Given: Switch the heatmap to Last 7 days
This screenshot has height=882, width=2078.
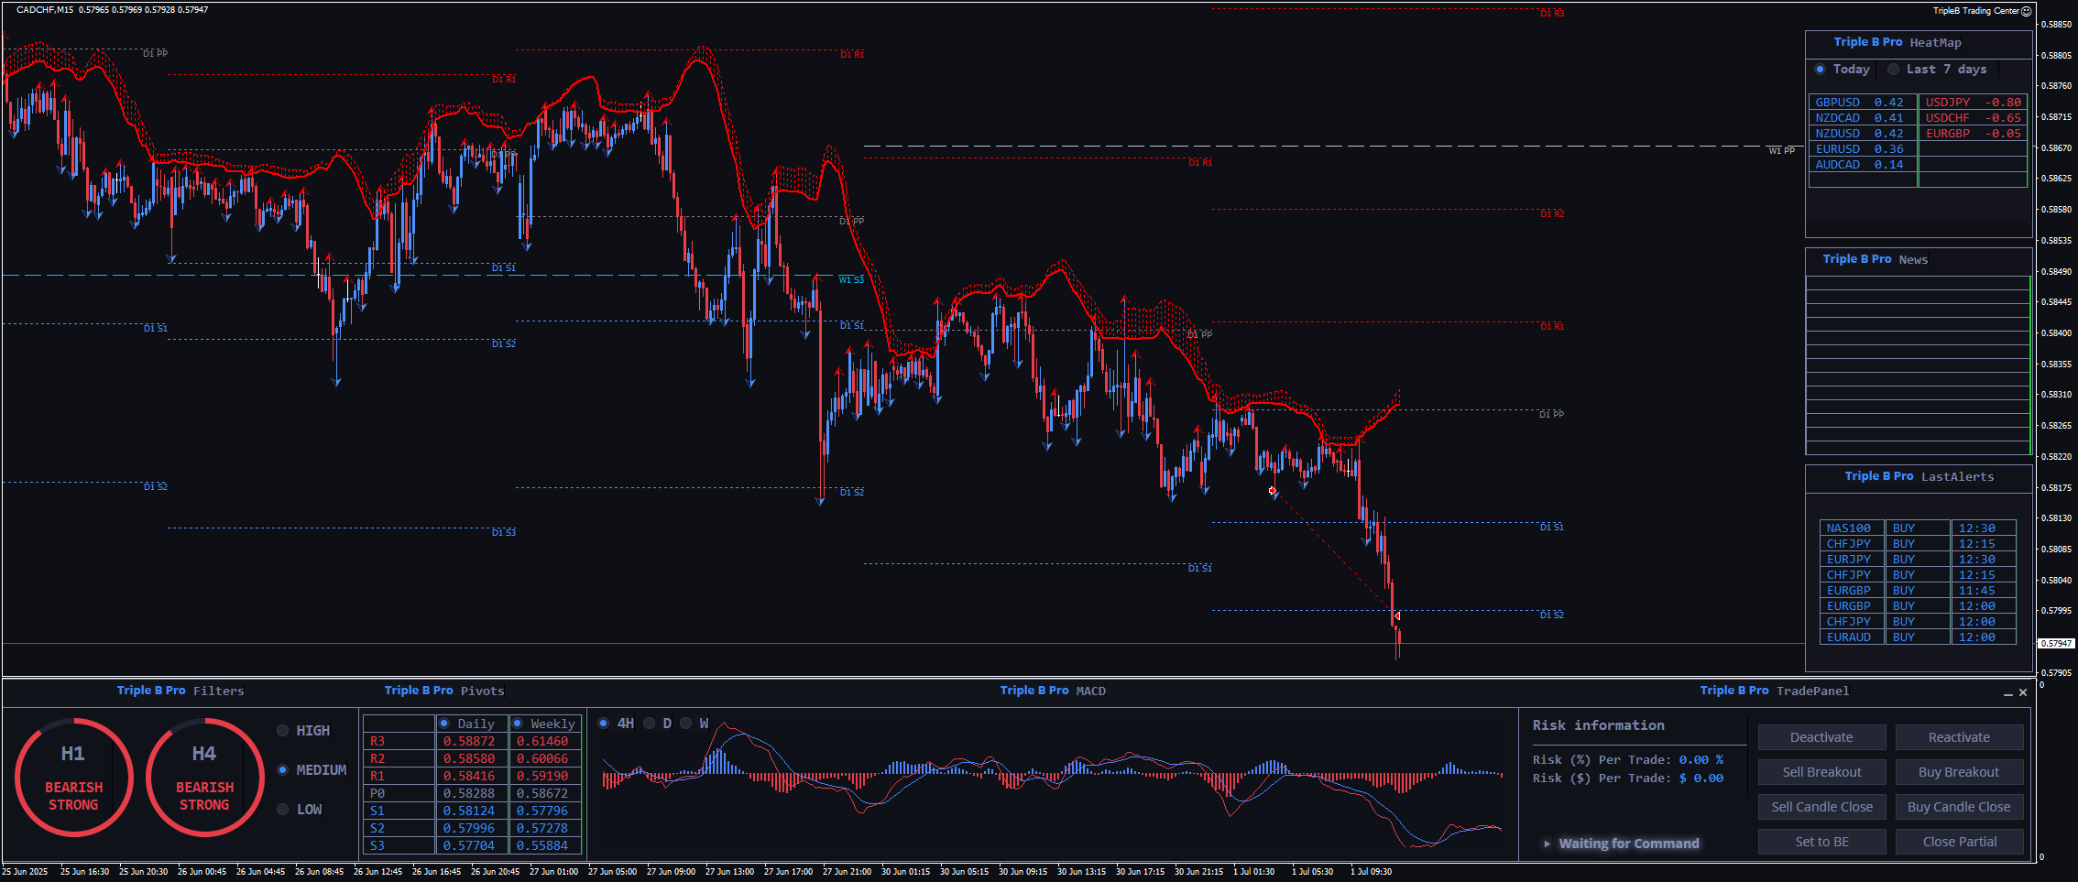Looking at the screenshot, I should pyautogui.click(x=1893, y=70).
